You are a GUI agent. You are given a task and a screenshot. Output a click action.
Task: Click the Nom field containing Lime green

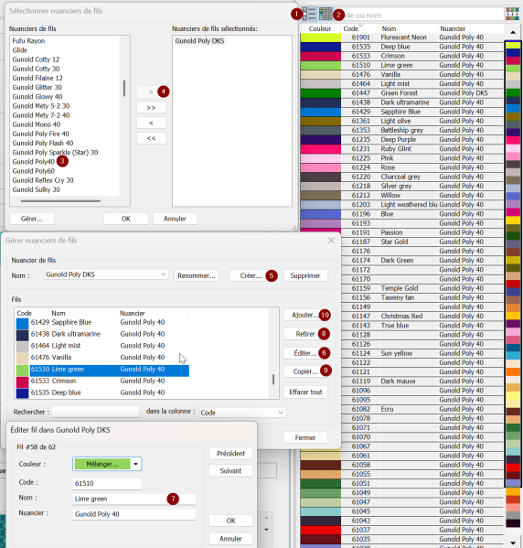click(x=134, y=499)
